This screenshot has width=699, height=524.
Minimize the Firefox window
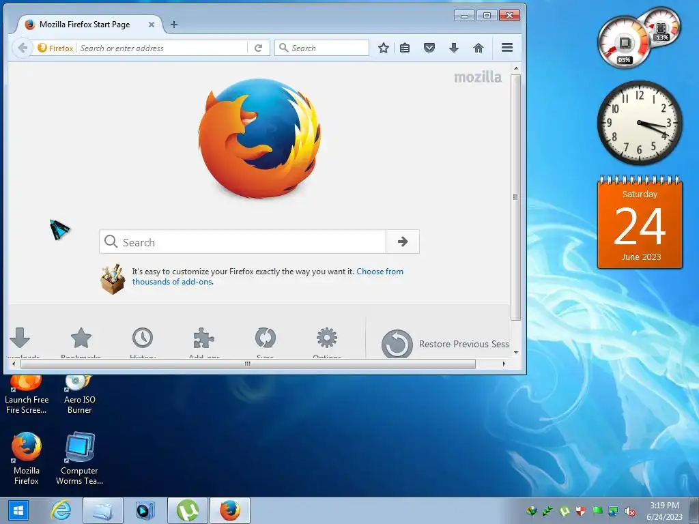(464, 16)
